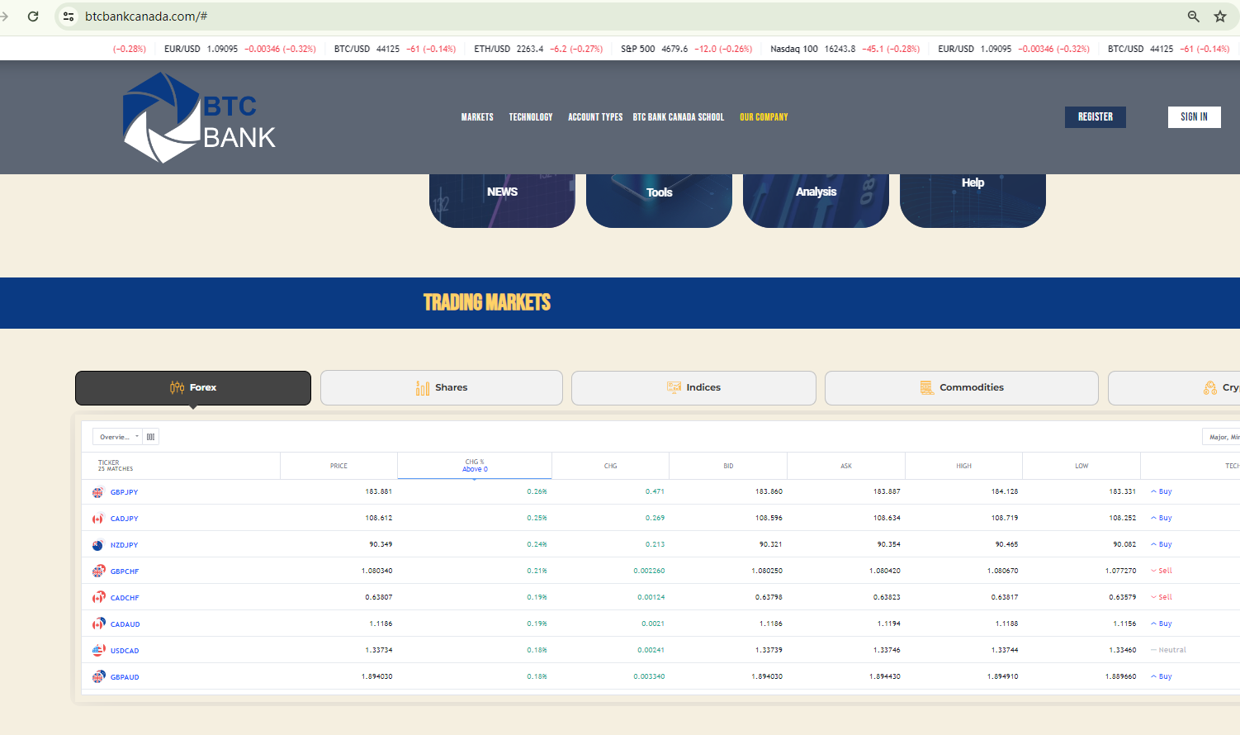View site information icon beside the URL
Image resolution: width=1240 pixels, height=735 pixels.
(x=69, y=17)
